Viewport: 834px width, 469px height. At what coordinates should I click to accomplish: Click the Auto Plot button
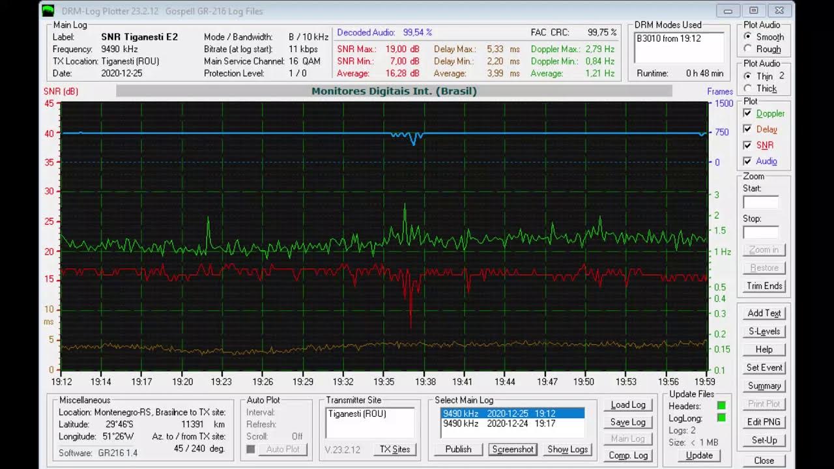tap(283, 449)
